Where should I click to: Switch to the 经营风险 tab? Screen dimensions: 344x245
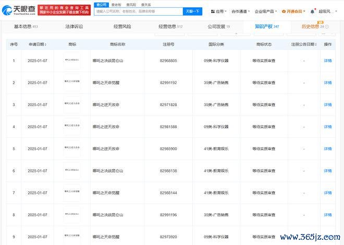point(122,27)
